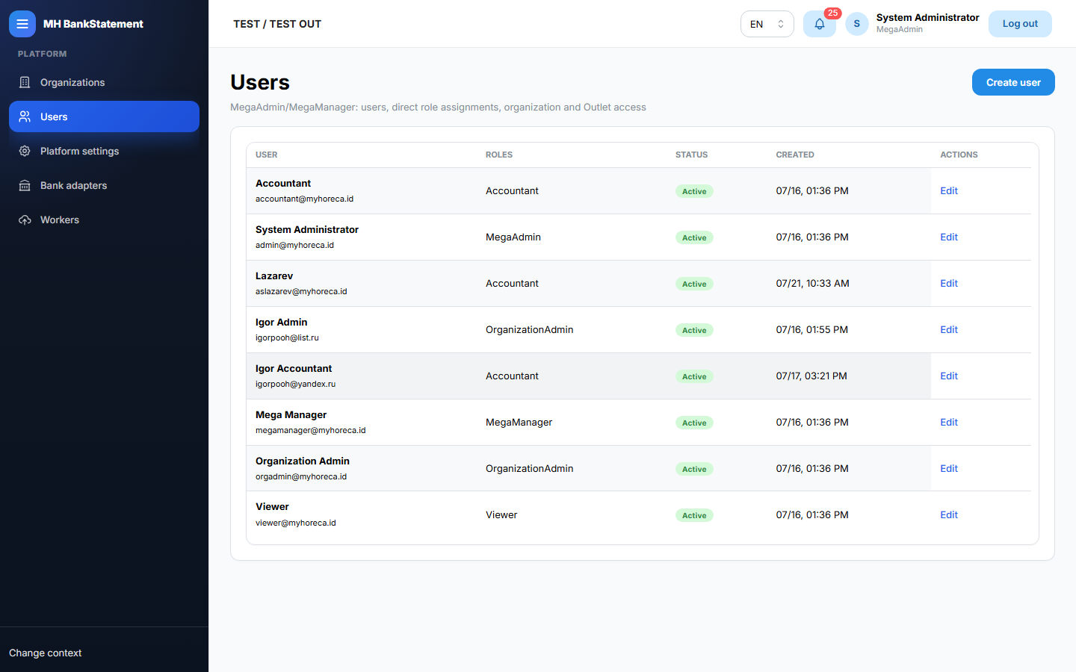
Task: Edit the Mega Manager user
Action: click(x=949, y=423)
